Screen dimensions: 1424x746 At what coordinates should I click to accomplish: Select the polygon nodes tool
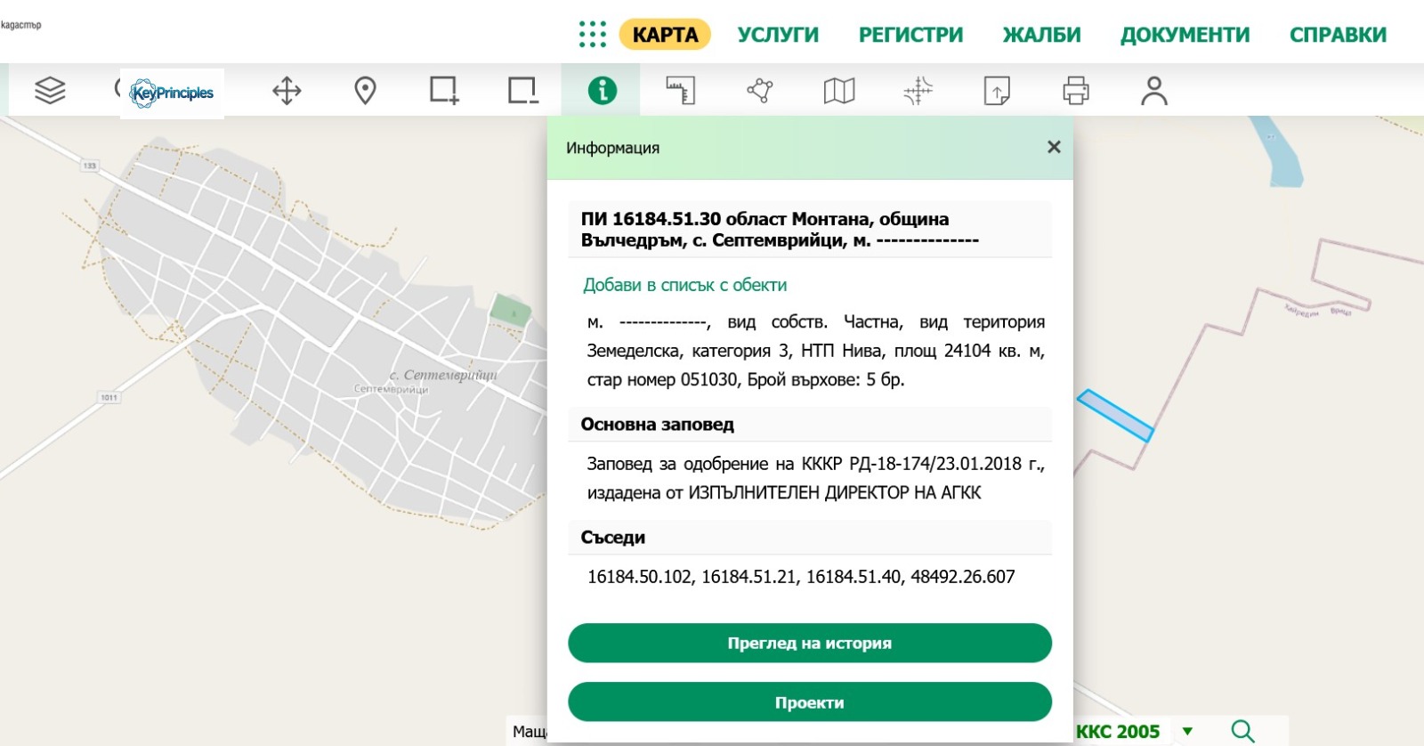point(760,91)
